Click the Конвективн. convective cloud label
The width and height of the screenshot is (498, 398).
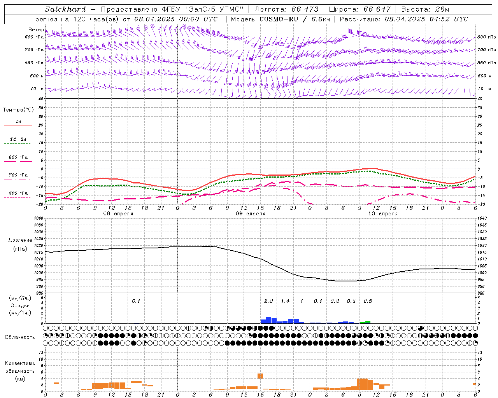[x=20, y=363]
